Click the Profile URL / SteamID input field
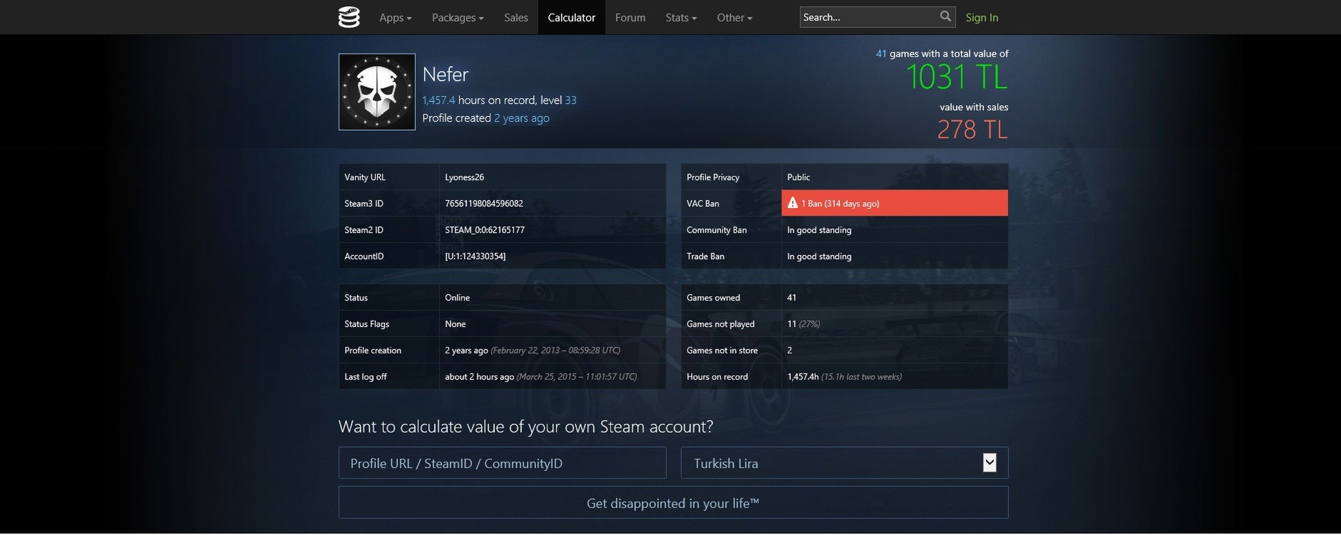Viewport: 1341px width, 535px height. pos(502,463)
